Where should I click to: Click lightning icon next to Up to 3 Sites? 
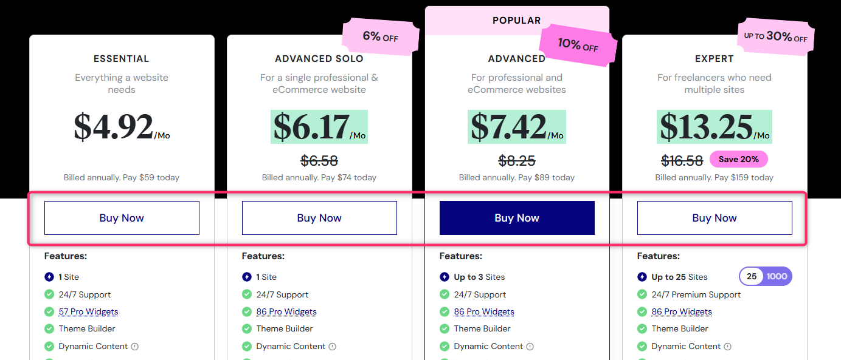445,277
